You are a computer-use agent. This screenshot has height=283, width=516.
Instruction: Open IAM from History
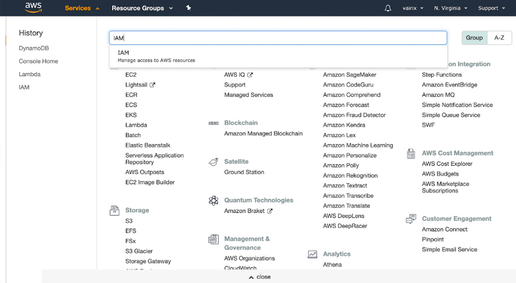24,87
